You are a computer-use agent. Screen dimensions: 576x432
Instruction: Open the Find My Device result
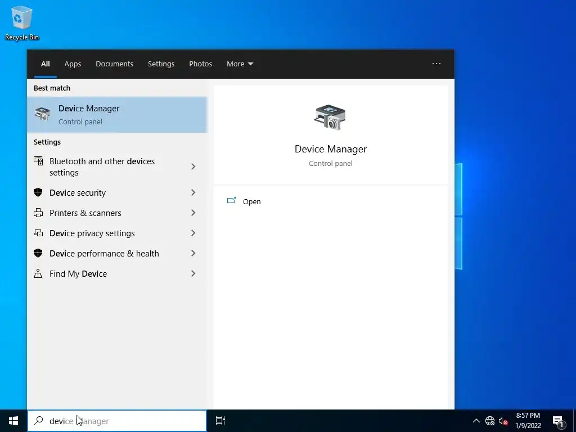(x=117, y=273)
